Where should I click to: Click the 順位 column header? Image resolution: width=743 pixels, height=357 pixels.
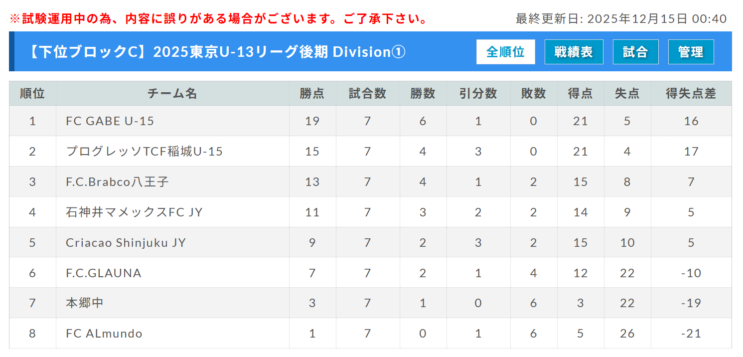pos(32,93)
